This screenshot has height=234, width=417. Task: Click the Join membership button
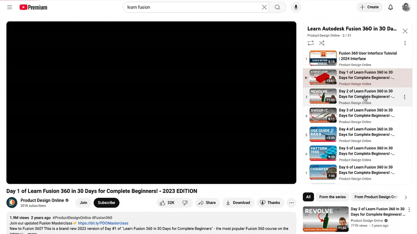point(83,203)
